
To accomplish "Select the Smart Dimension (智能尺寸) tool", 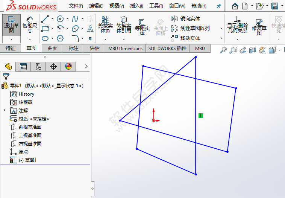I will [30, 25].
